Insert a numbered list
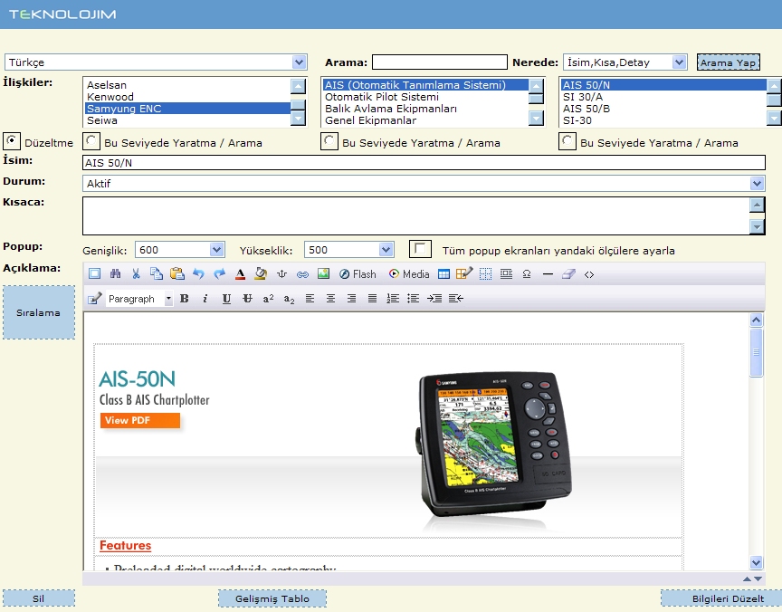 pyautogui.click(x=393, y=298)
